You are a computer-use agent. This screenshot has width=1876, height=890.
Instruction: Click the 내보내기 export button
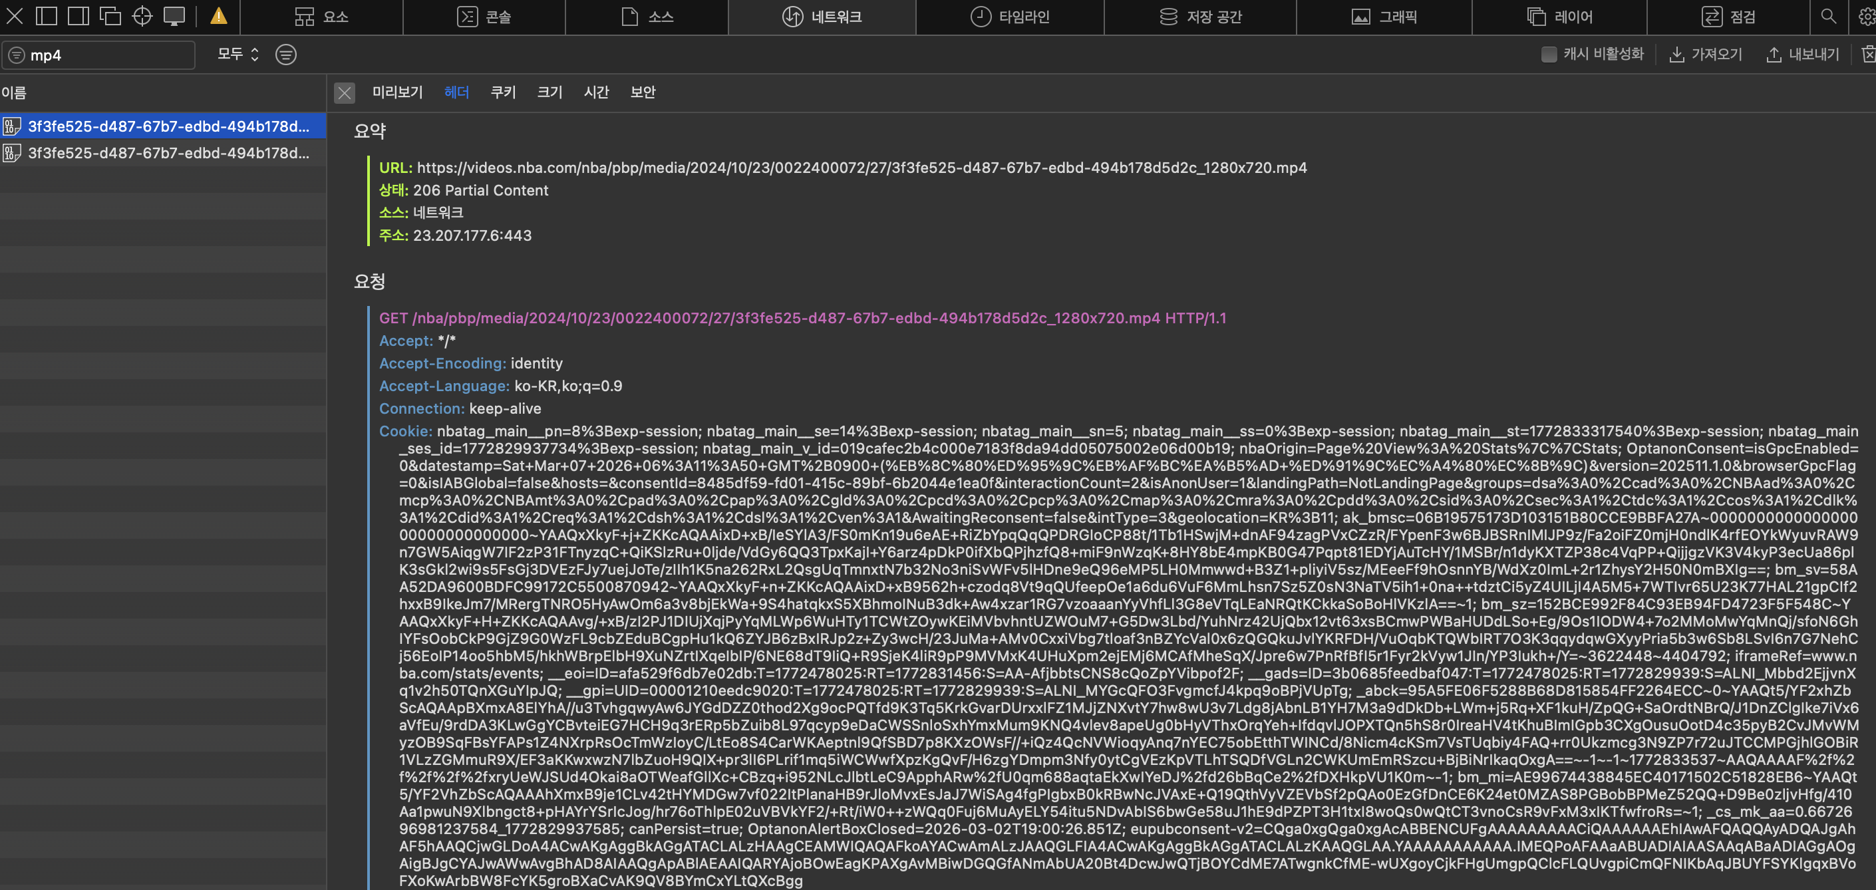pos(1803,55)
